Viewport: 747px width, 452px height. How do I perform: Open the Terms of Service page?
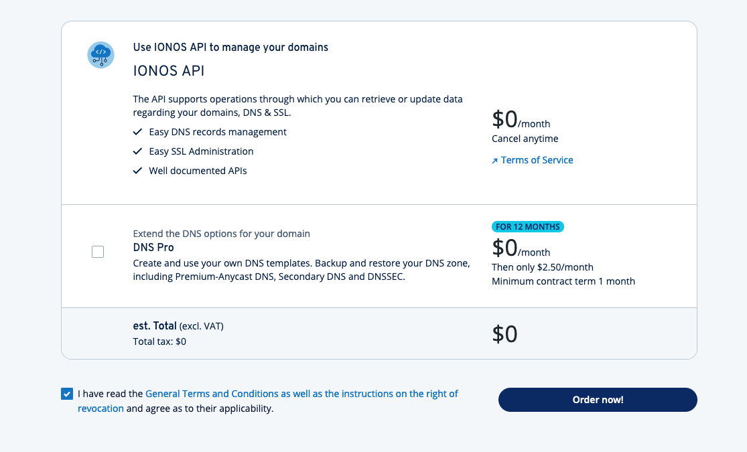point(537,160)
